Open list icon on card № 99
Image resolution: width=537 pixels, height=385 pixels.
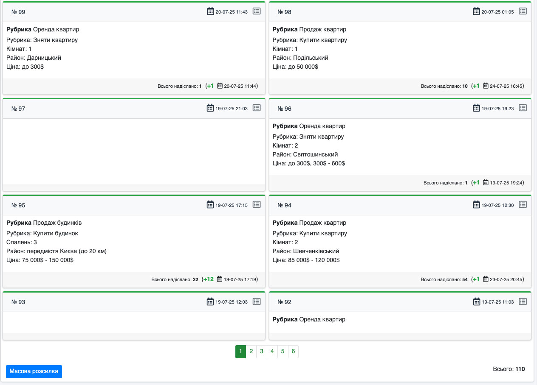[x=257, y=11]
